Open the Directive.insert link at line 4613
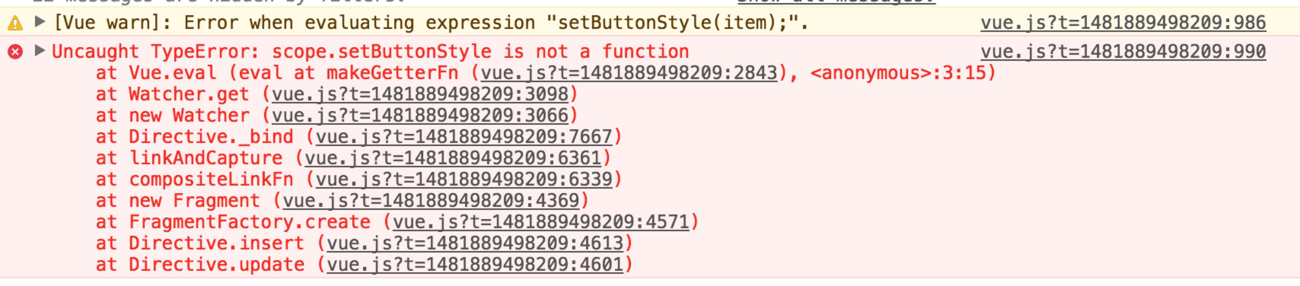The width and height of the screenshot is (1300, 286). [475, 244]
